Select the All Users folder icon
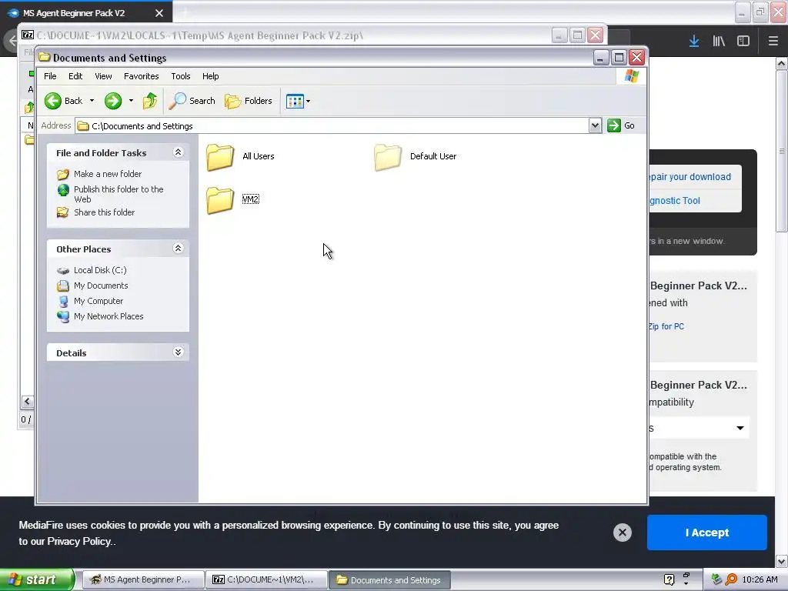 point(220,157)
